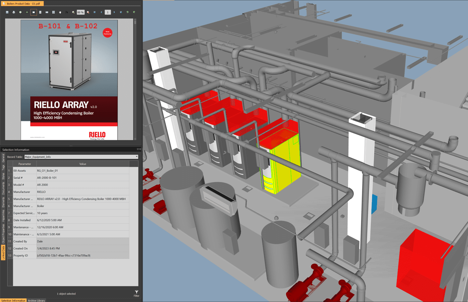Image resolution: width=468 pixels, height=302 pixels.
Task: Click the 00-Assets parameter cell
Action: 25,171
